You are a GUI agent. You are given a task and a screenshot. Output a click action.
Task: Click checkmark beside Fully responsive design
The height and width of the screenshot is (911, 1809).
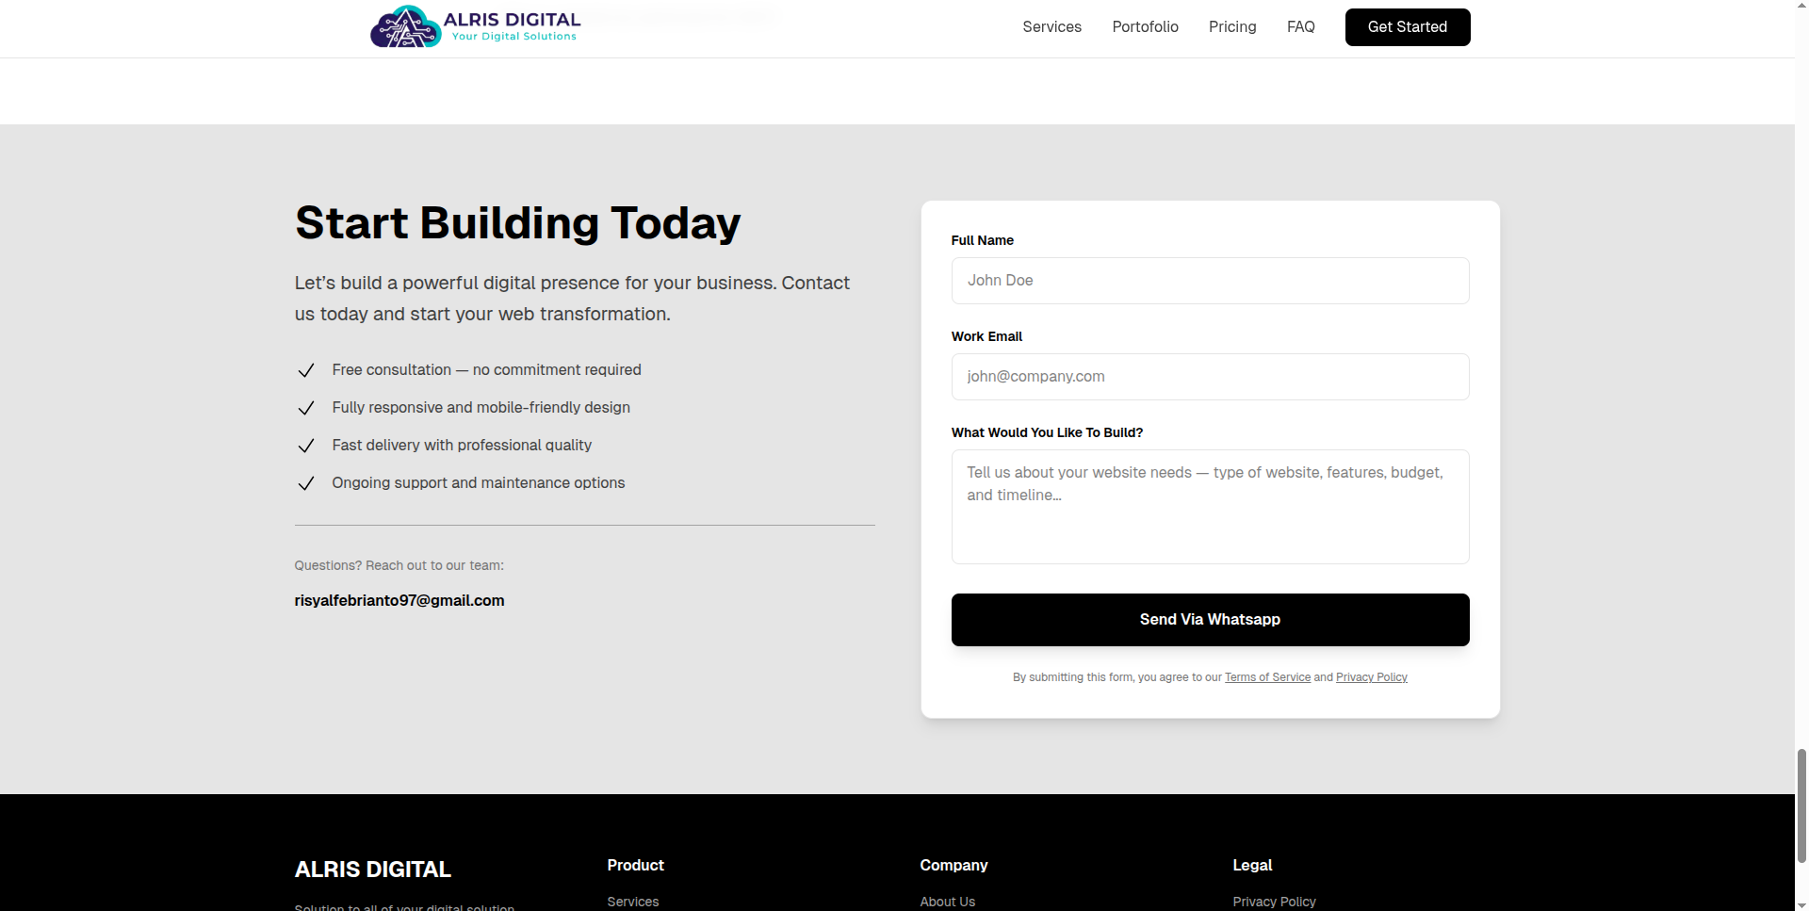click(305, 408)
